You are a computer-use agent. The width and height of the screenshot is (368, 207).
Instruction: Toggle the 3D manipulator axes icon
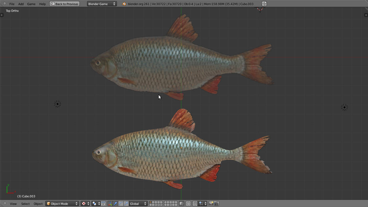[110, 204]
